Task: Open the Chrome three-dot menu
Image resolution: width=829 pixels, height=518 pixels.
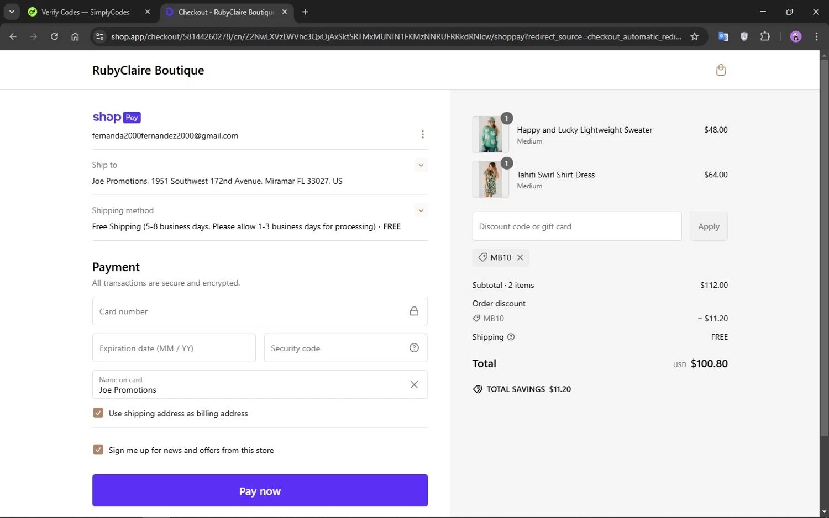Action: point(816,36)
